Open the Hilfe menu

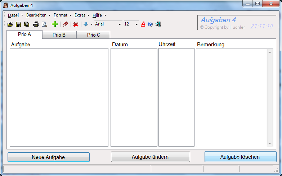point(99,15)
